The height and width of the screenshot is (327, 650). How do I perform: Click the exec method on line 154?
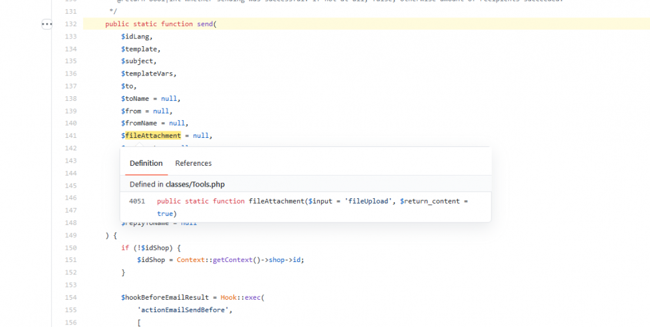point(252,297)
